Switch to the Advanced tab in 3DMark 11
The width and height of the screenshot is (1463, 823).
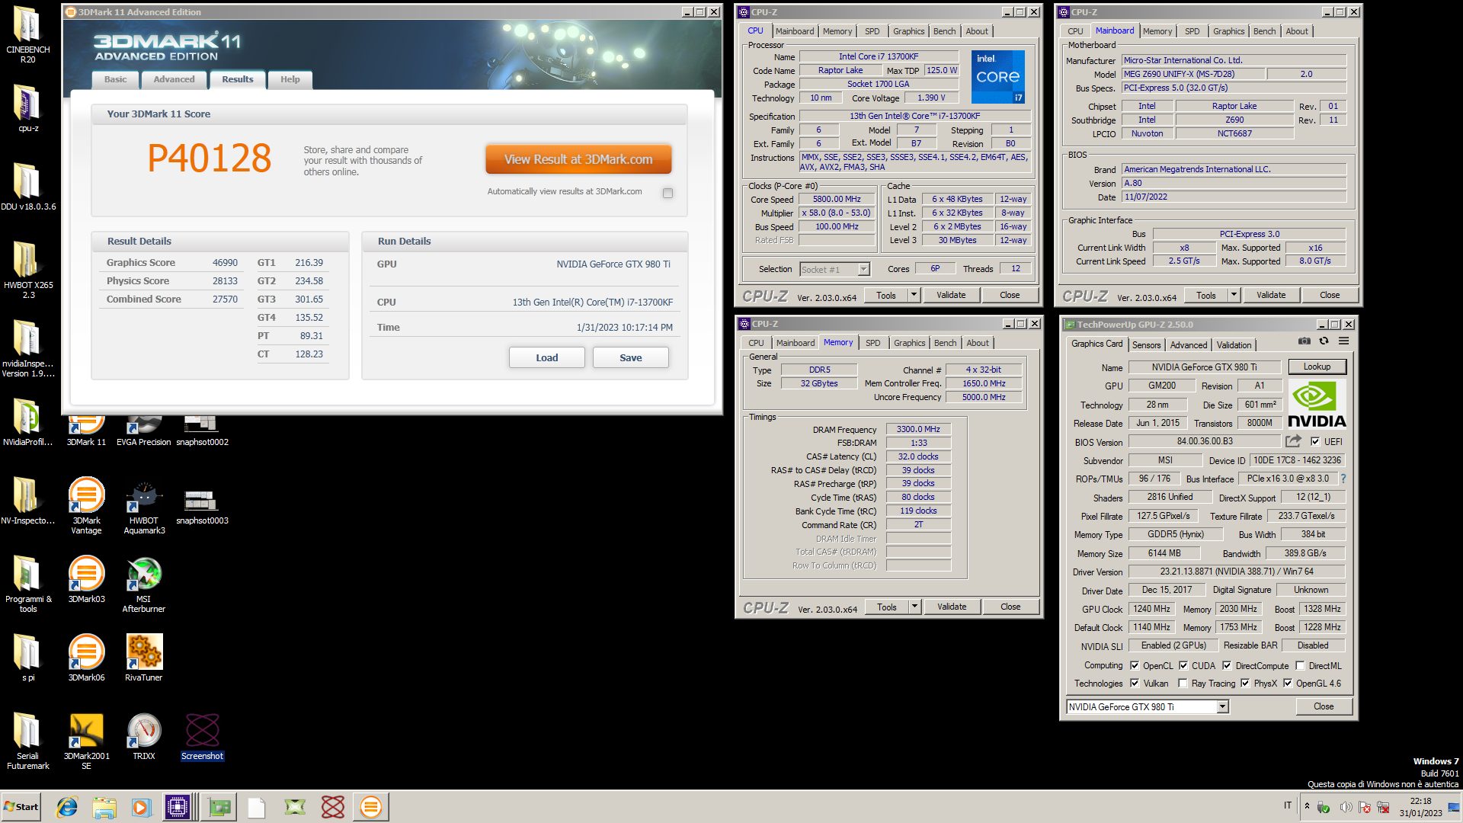(x=174, y=79)
